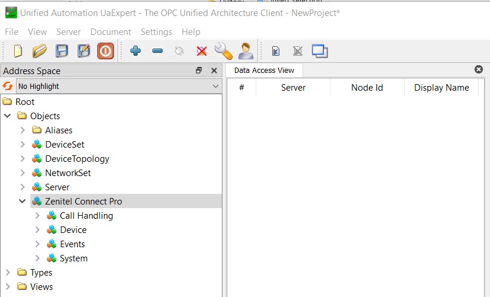Expand the Types folder
The width and height of the screenshot is (490, 297).
(8, 272)
